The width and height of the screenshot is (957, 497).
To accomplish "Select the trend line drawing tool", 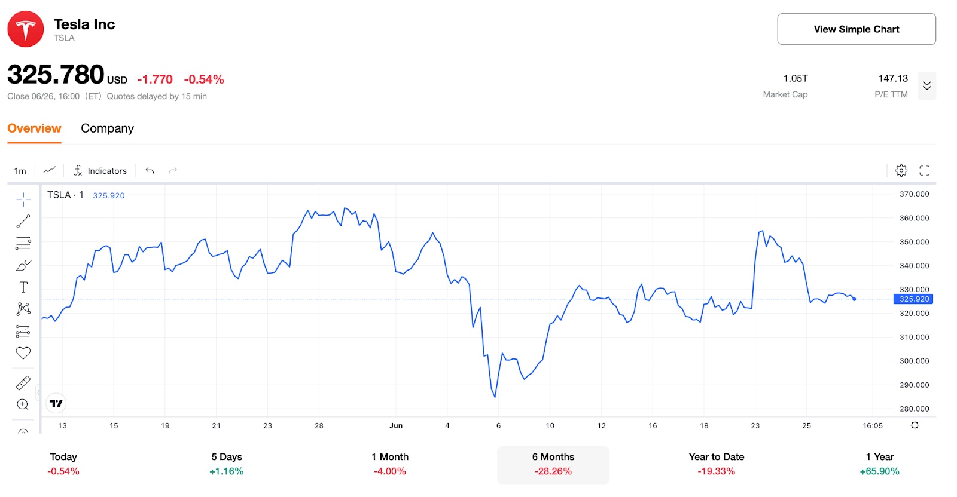I will (x=23, y=220).
